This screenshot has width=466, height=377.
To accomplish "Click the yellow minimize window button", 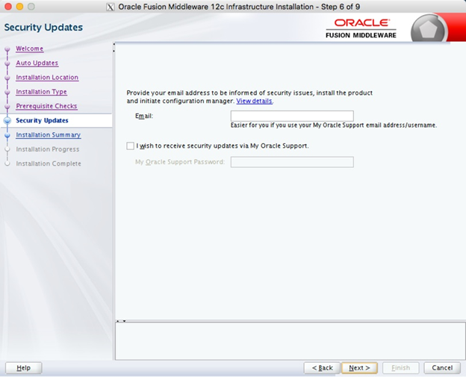I will (x=20, y=7).
